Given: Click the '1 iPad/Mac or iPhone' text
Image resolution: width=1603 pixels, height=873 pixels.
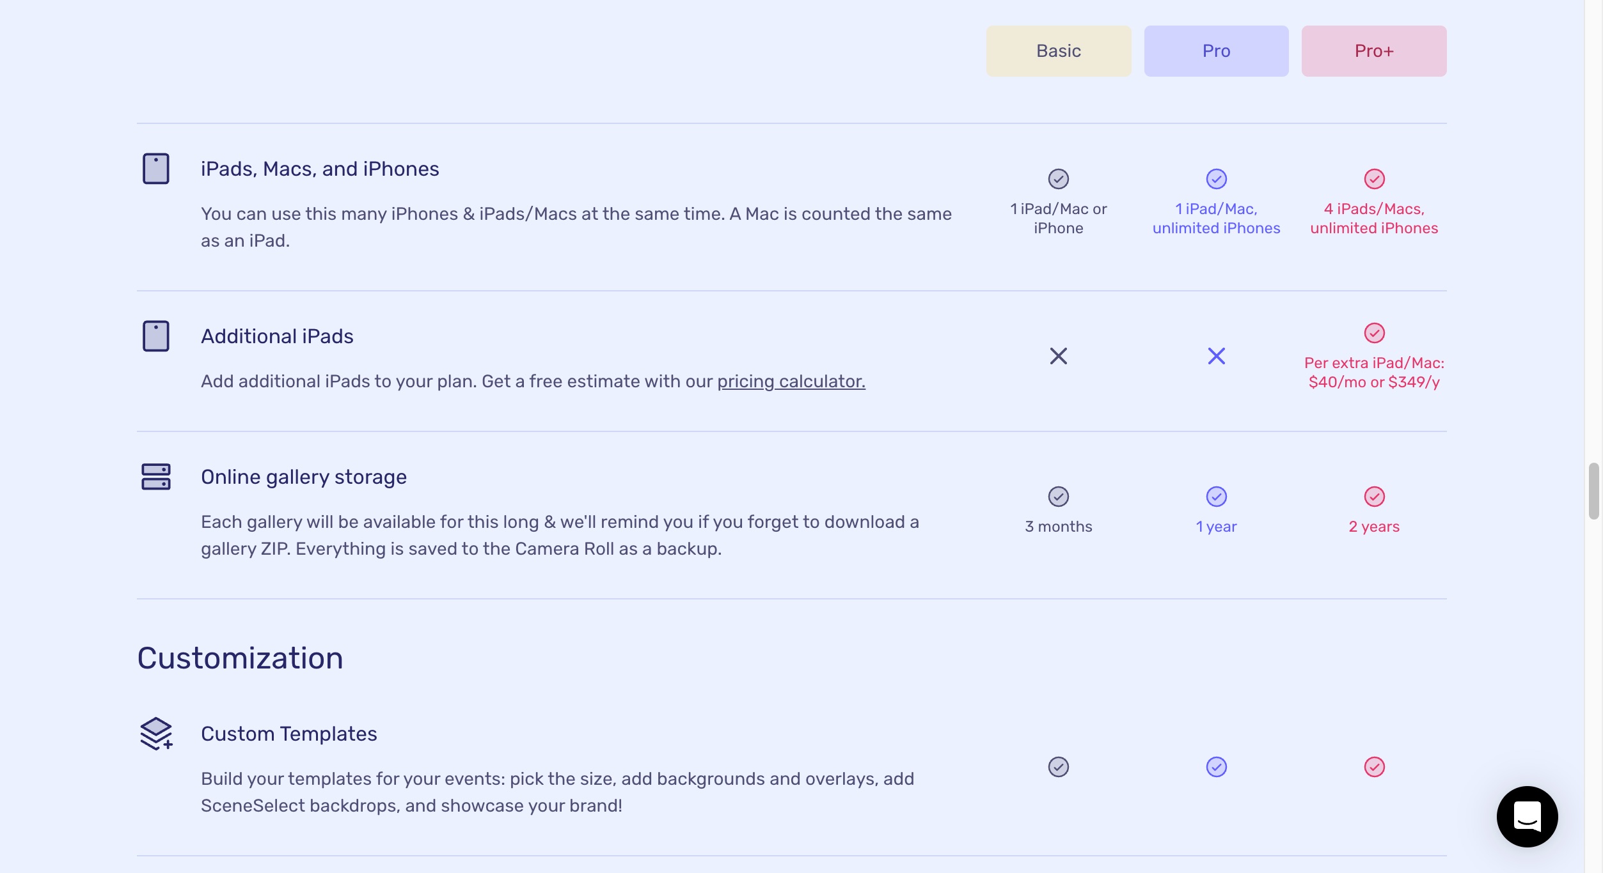Looking at the screenshot, I should pyautogui.click(x=1059, y=219).
